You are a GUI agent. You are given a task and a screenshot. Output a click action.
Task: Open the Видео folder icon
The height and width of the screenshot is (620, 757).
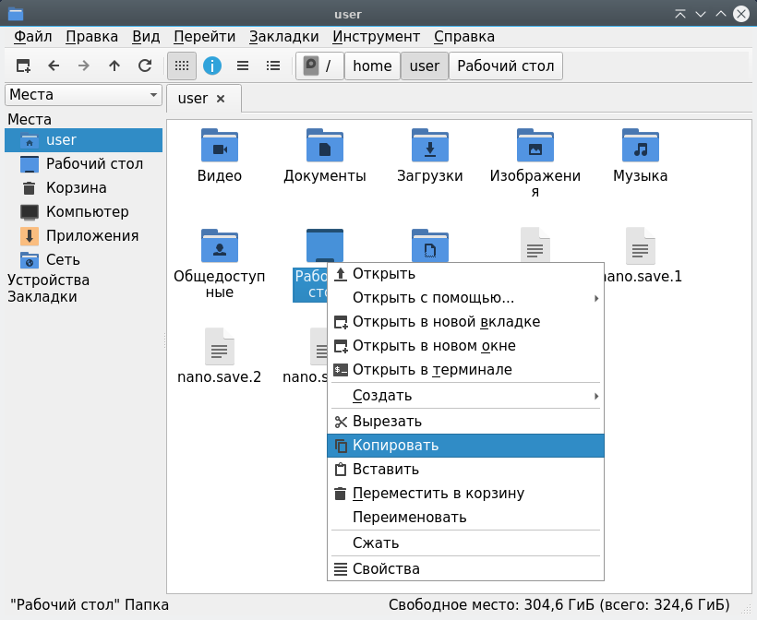(220, 146)
